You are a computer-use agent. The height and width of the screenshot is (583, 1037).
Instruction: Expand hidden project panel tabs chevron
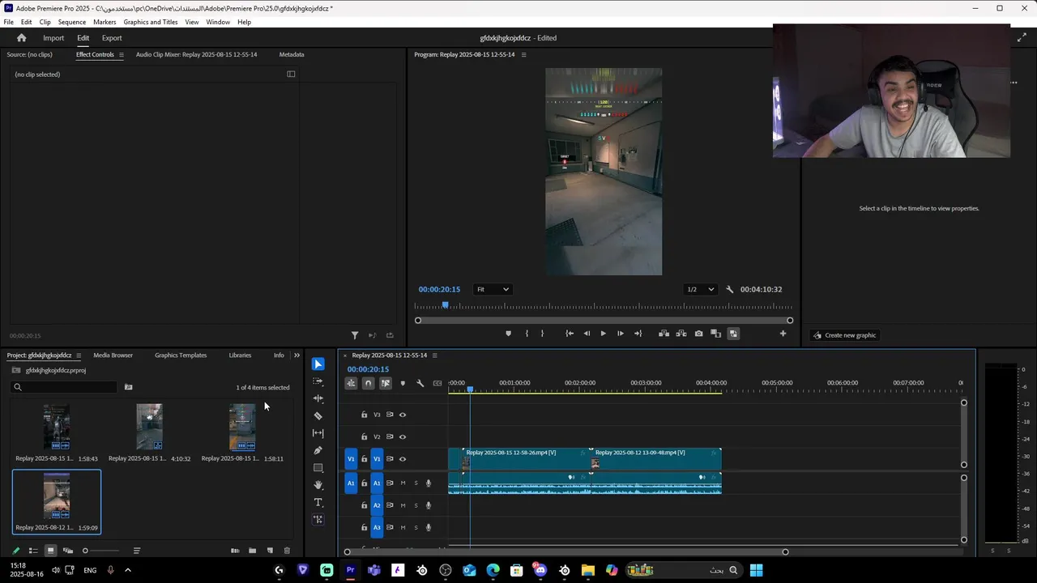[x=297, y=355]
